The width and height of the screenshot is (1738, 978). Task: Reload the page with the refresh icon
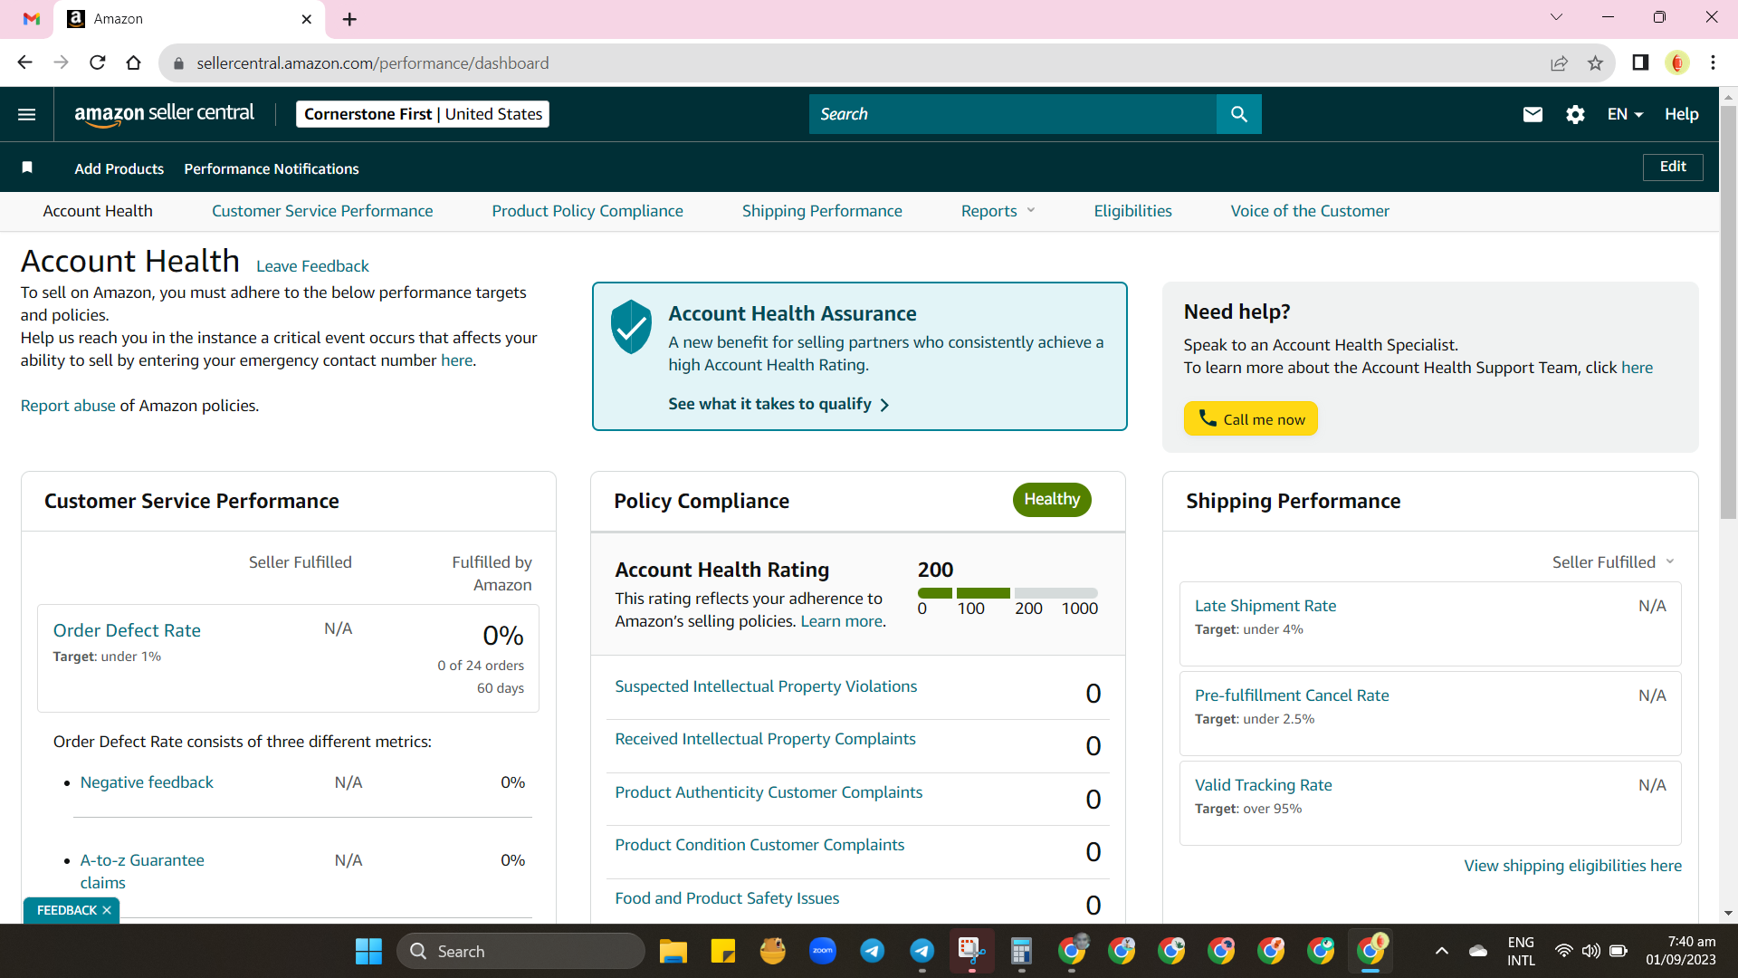coord(98,62)
